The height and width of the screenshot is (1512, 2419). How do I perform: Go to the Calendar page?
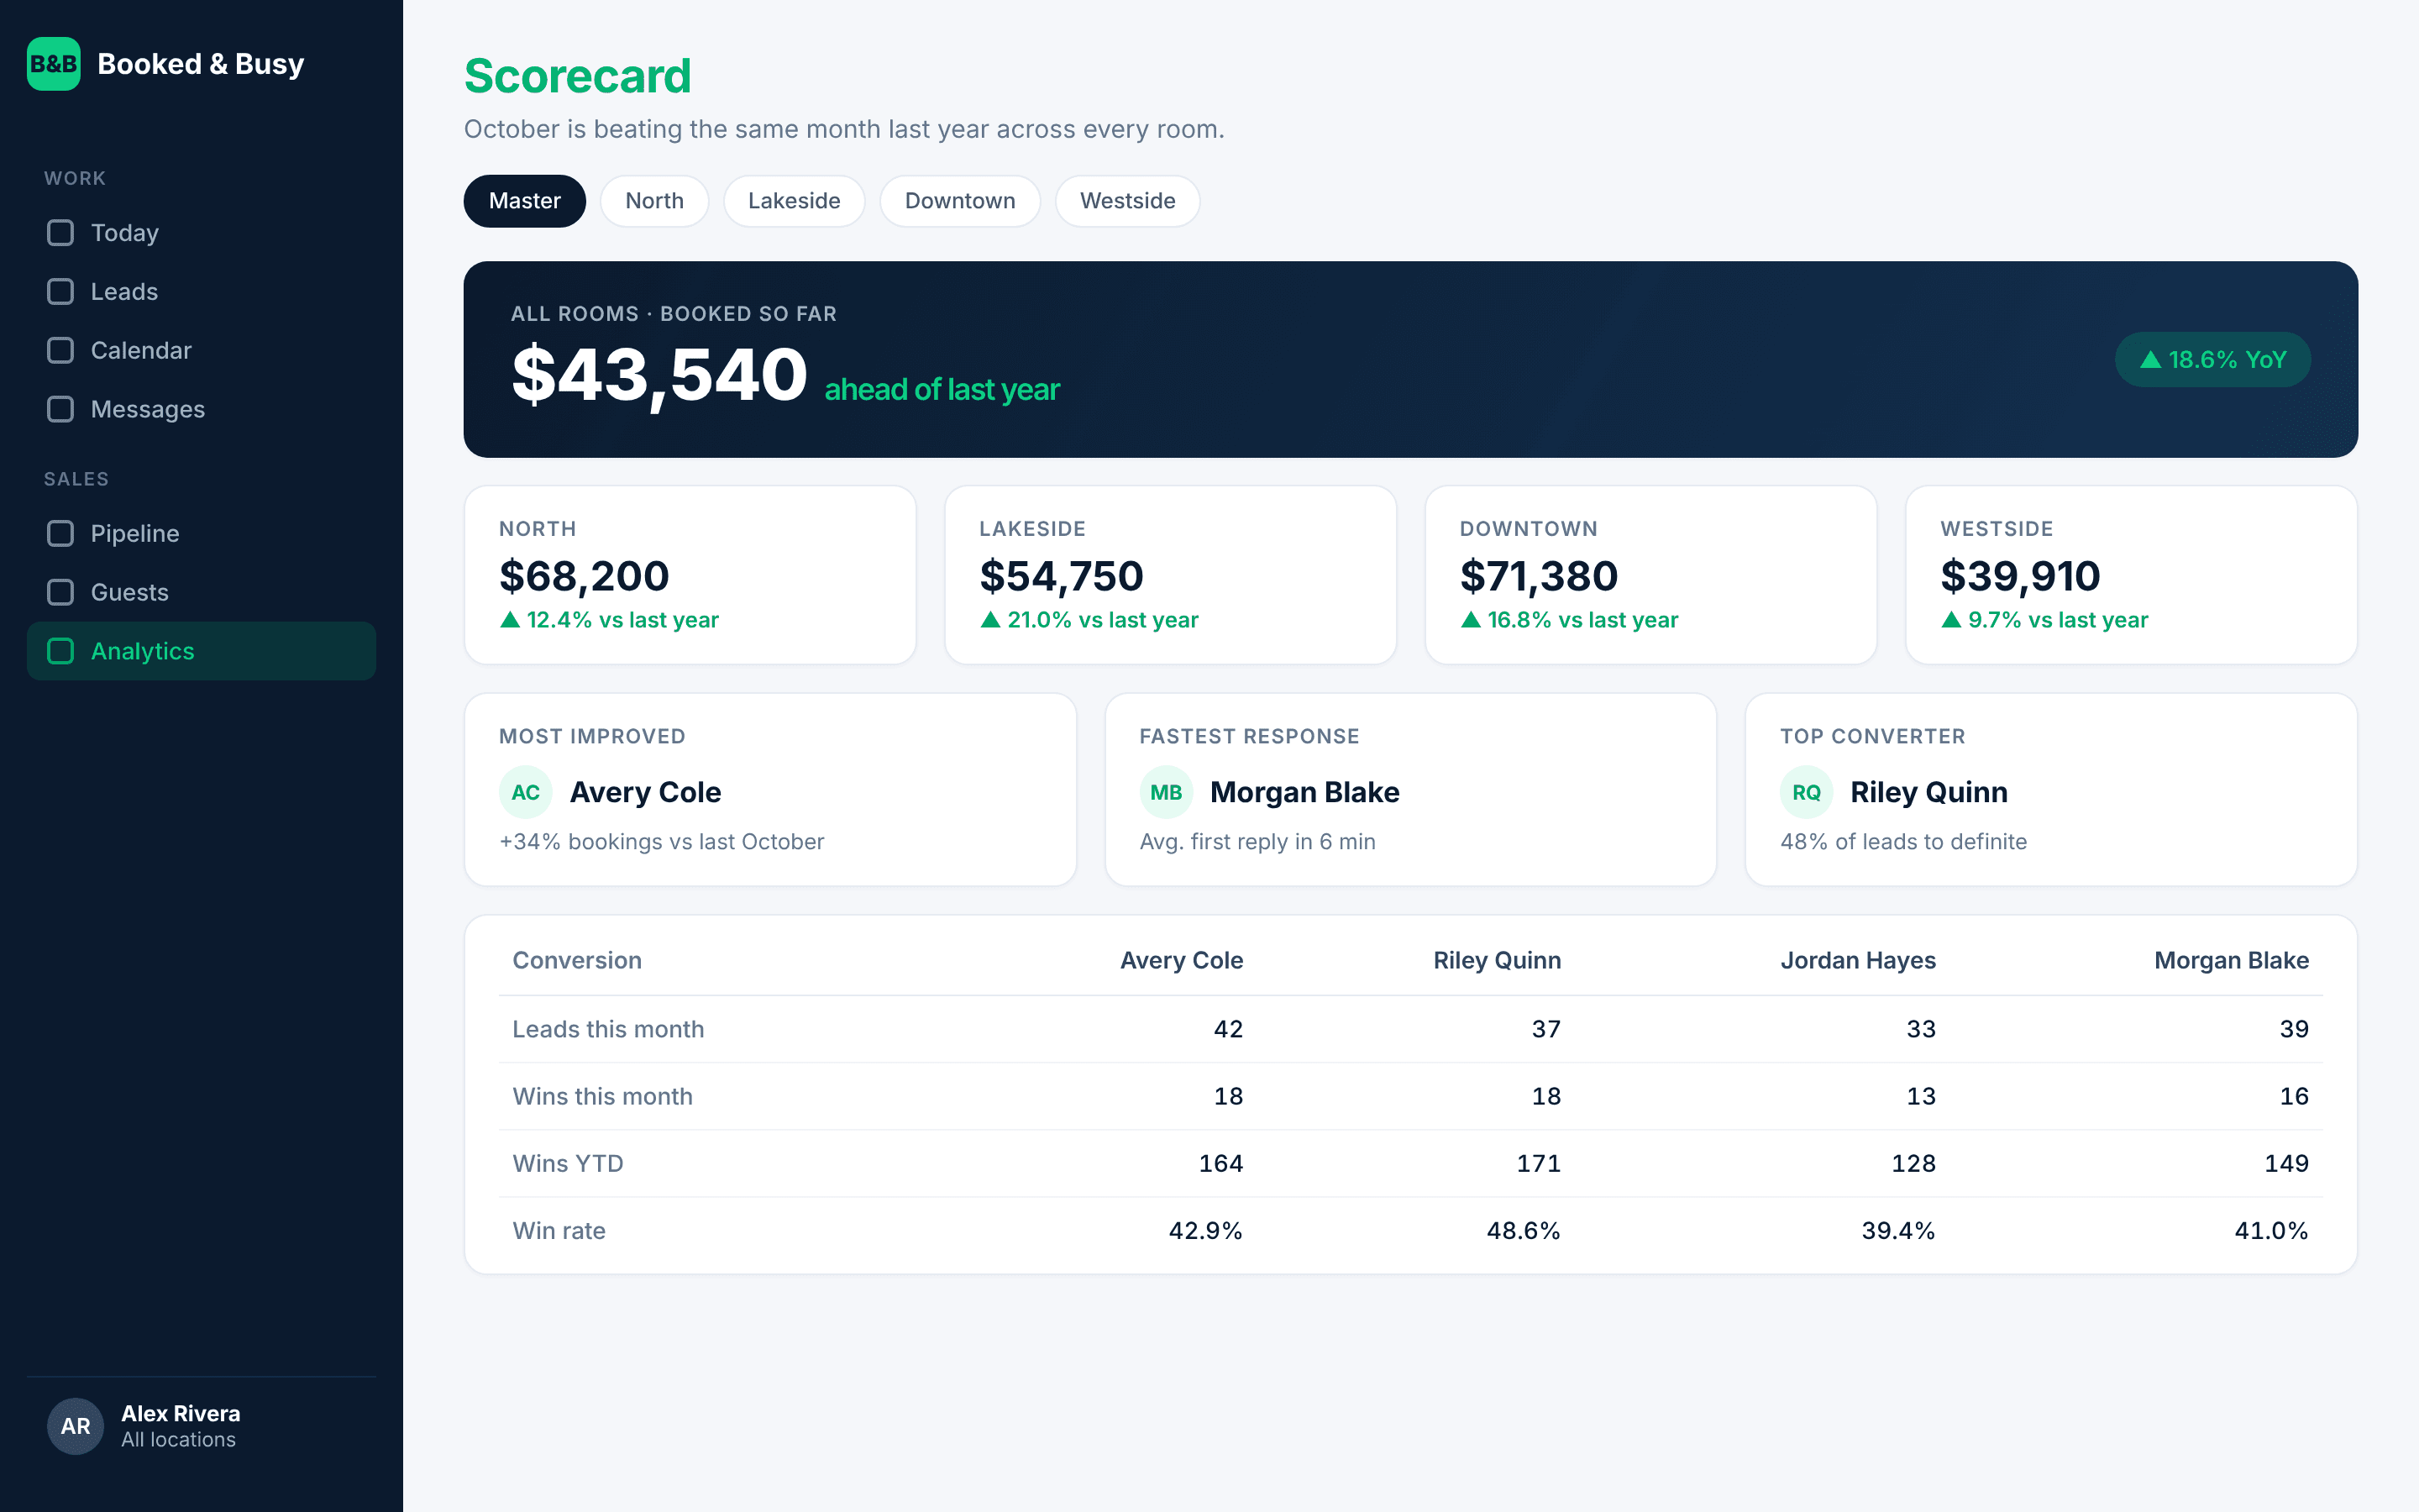click(201, 350)
